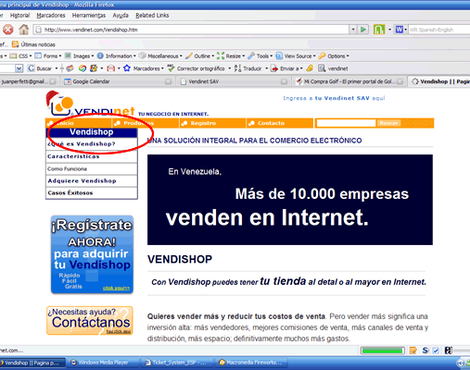Screen dimensions: 470x370
Task: Open Windows Media Player from the taskbar
Action: (99, 363)
